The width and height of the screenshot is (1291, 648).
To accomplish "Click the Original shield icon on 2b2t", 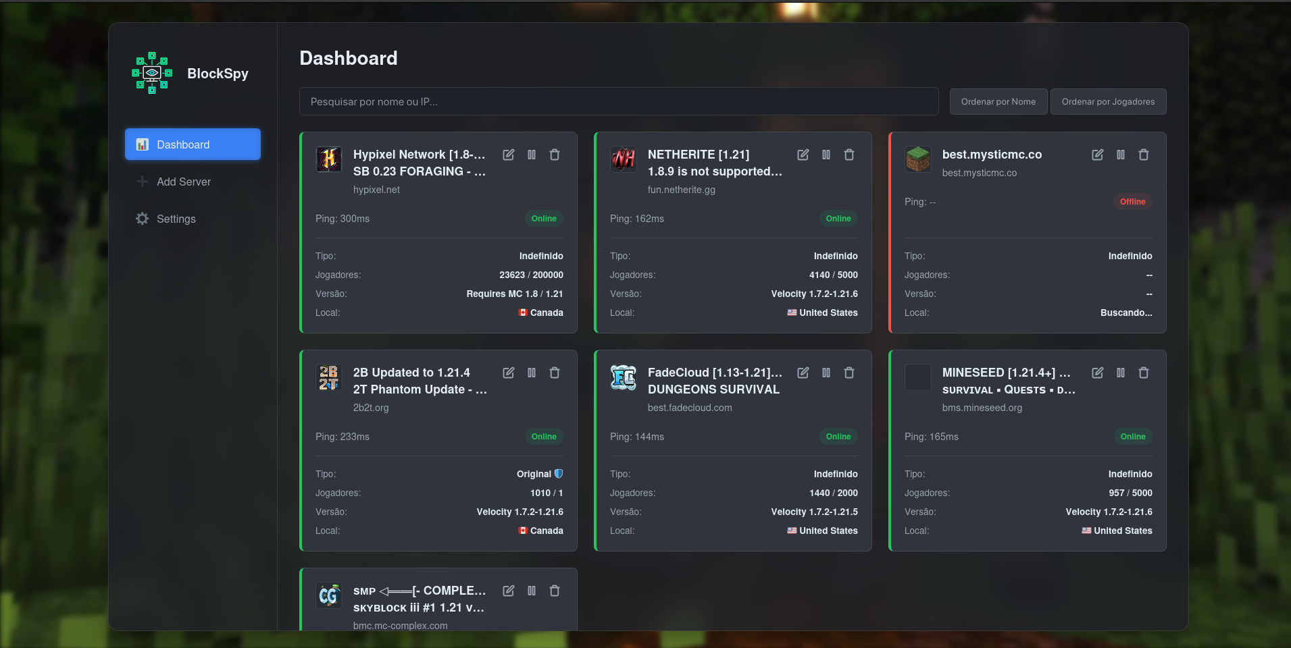I will coord(559,474).
